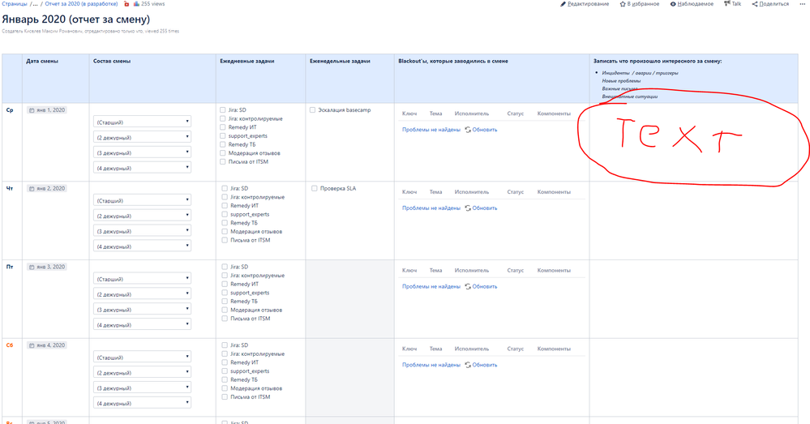The height and width of the screenshot is (424, 810).
Task: Check Эскалация basecamp weekly task
Action: pos(312,110)
